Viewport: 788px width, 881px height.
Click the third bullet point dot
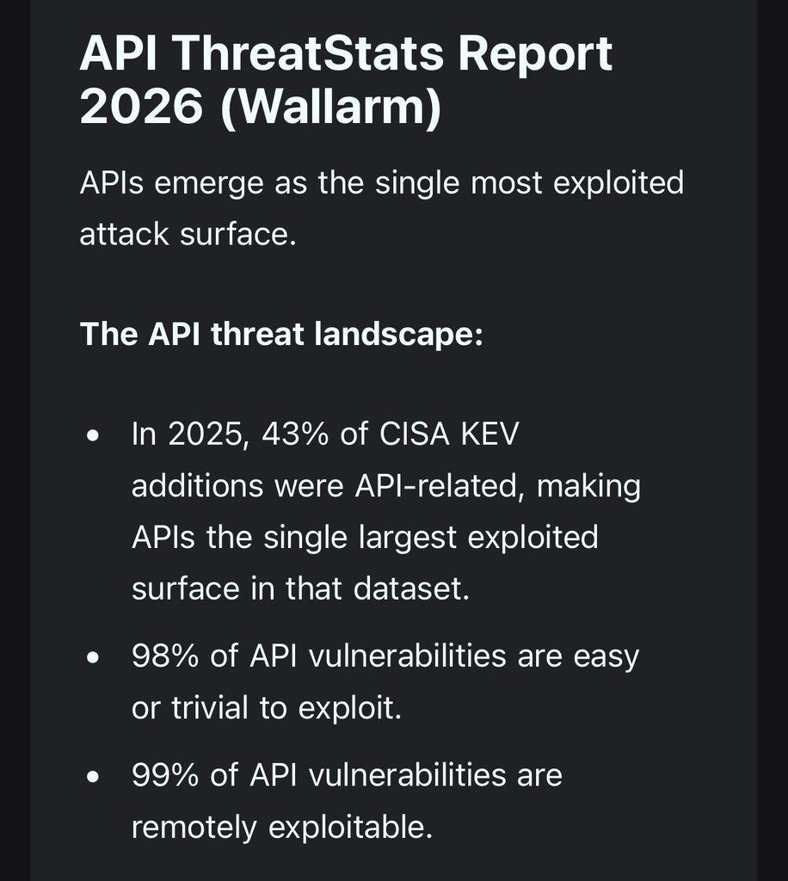pyautogui.click(x=94, y=777)
